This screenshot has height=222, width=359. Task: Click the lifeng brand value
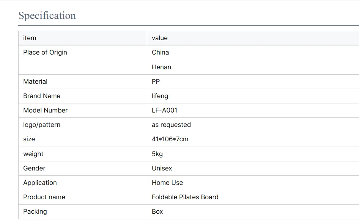point(160,96)
